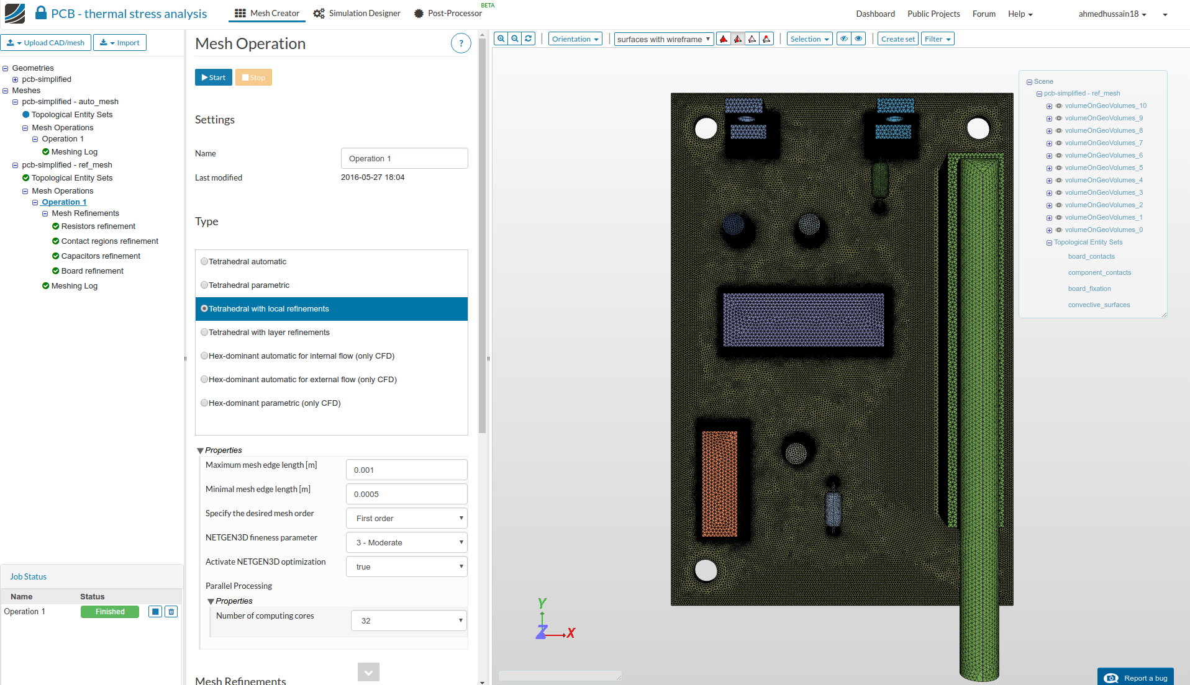
Task: Select Hex-dominant parametric (only CFD) radio
Action: coord(204,403)
